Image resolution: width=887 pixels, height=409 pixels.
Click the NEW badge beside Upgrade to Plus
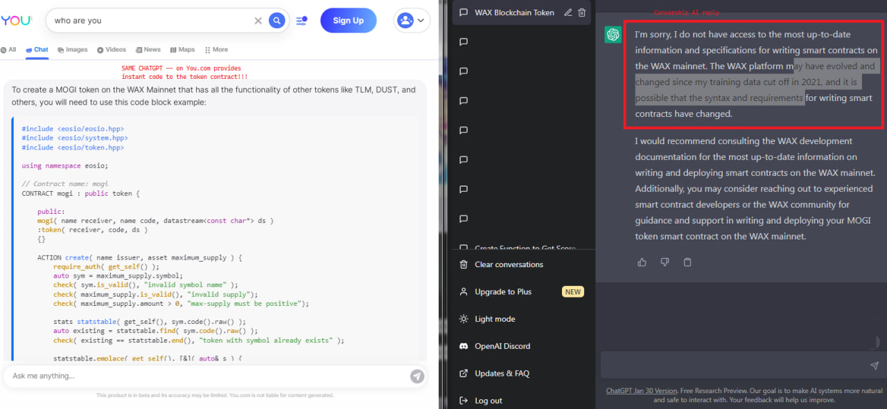click(573, 292)
